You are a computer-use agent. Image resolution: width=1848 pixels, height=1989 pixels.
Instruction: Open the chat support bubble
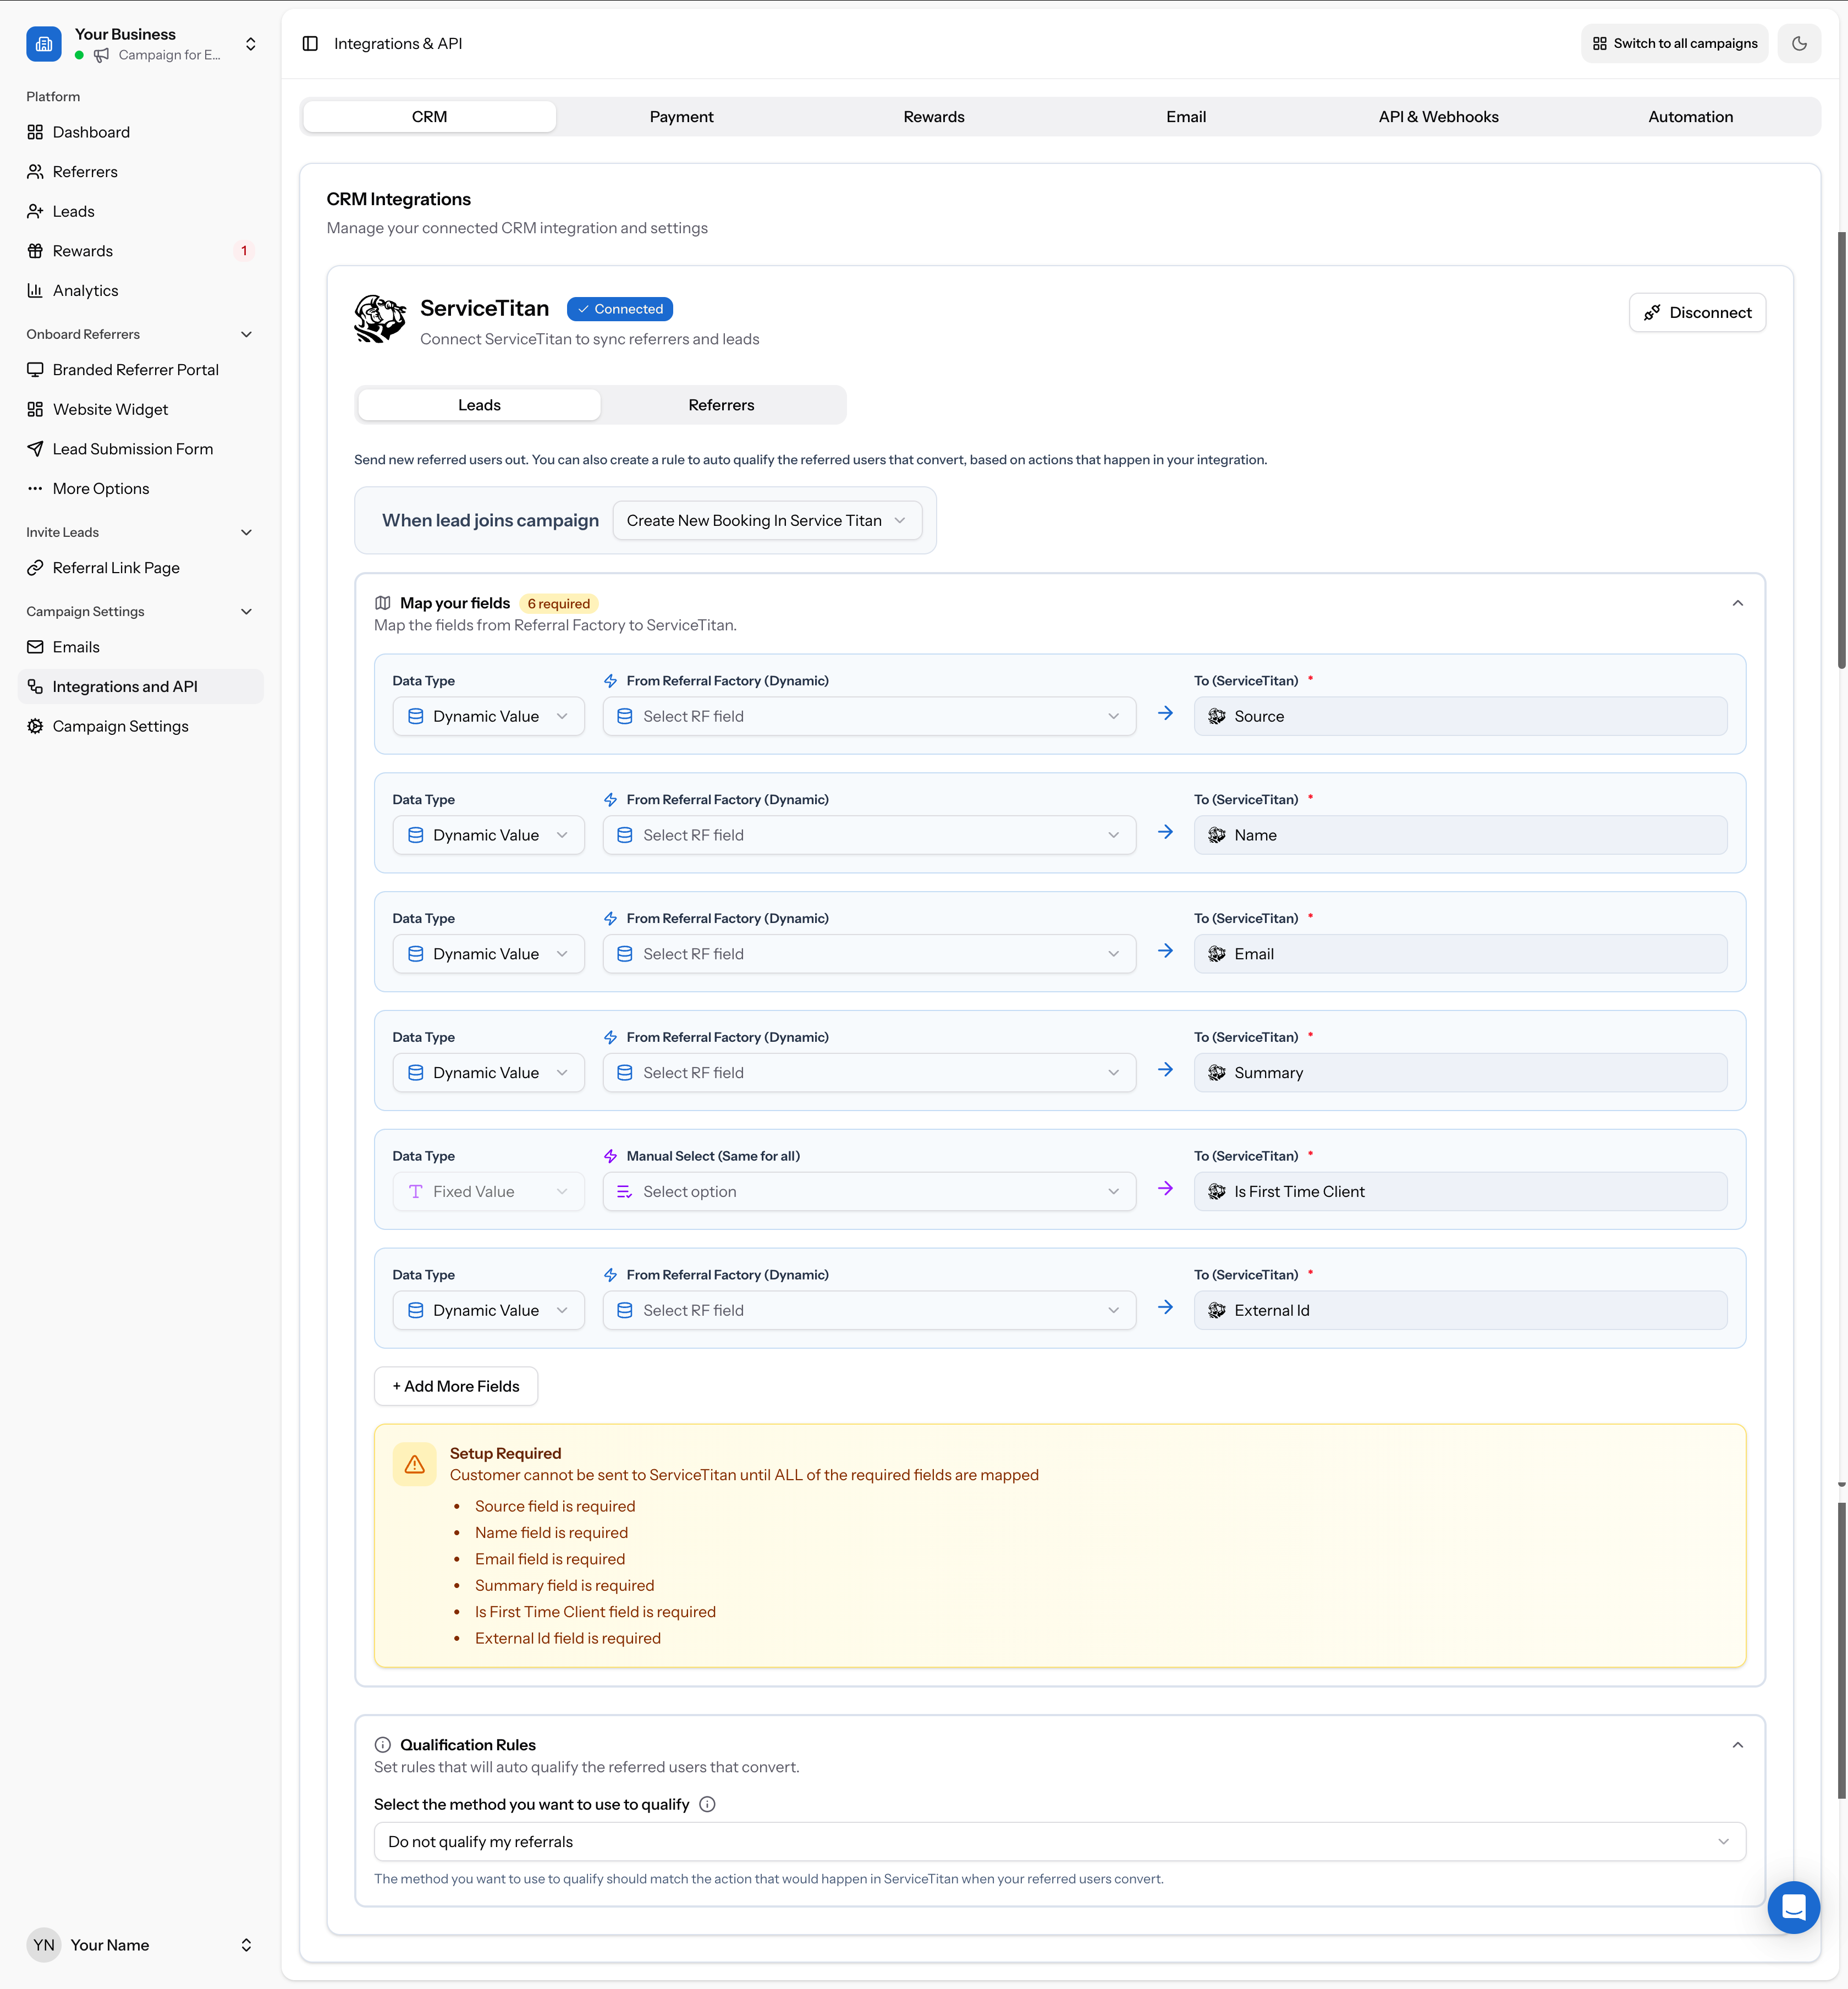coord(1794,1907)
